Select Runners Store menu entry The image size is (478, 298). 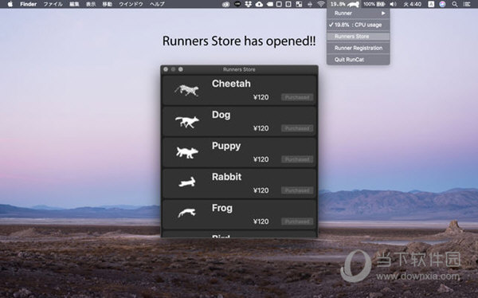358,37
